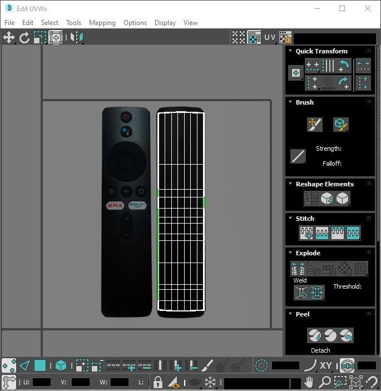Collapse the Stitch rollout
The image size is (381, 391).
coord(290,218)
